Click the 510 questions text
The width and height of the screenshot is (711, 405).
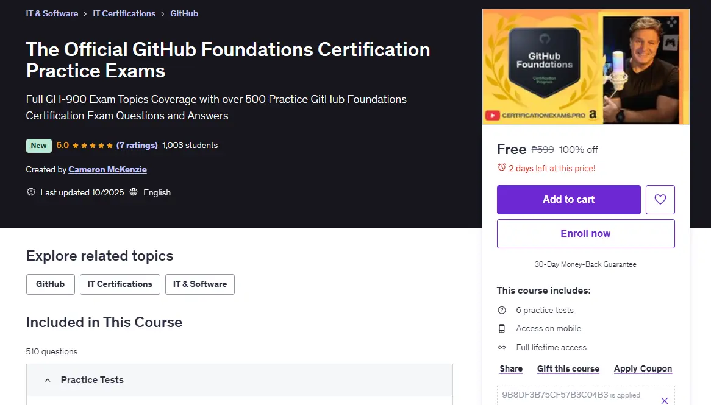tap(52, 351)
